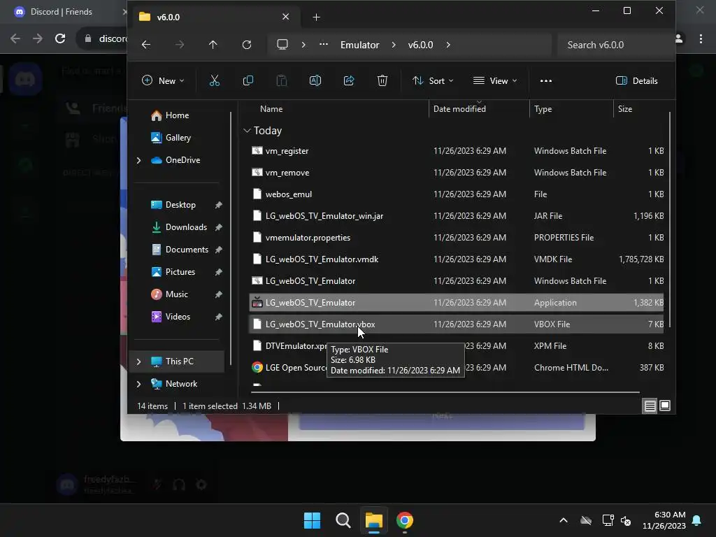This screenshot has height=537, width=716.
Task: Open the notification bell in taskbar
Action: 697,520
